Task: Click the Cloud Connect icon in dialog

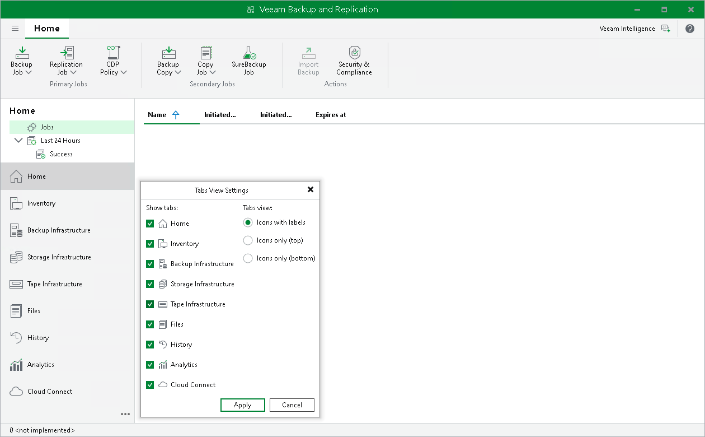Action: click(163, 385)
